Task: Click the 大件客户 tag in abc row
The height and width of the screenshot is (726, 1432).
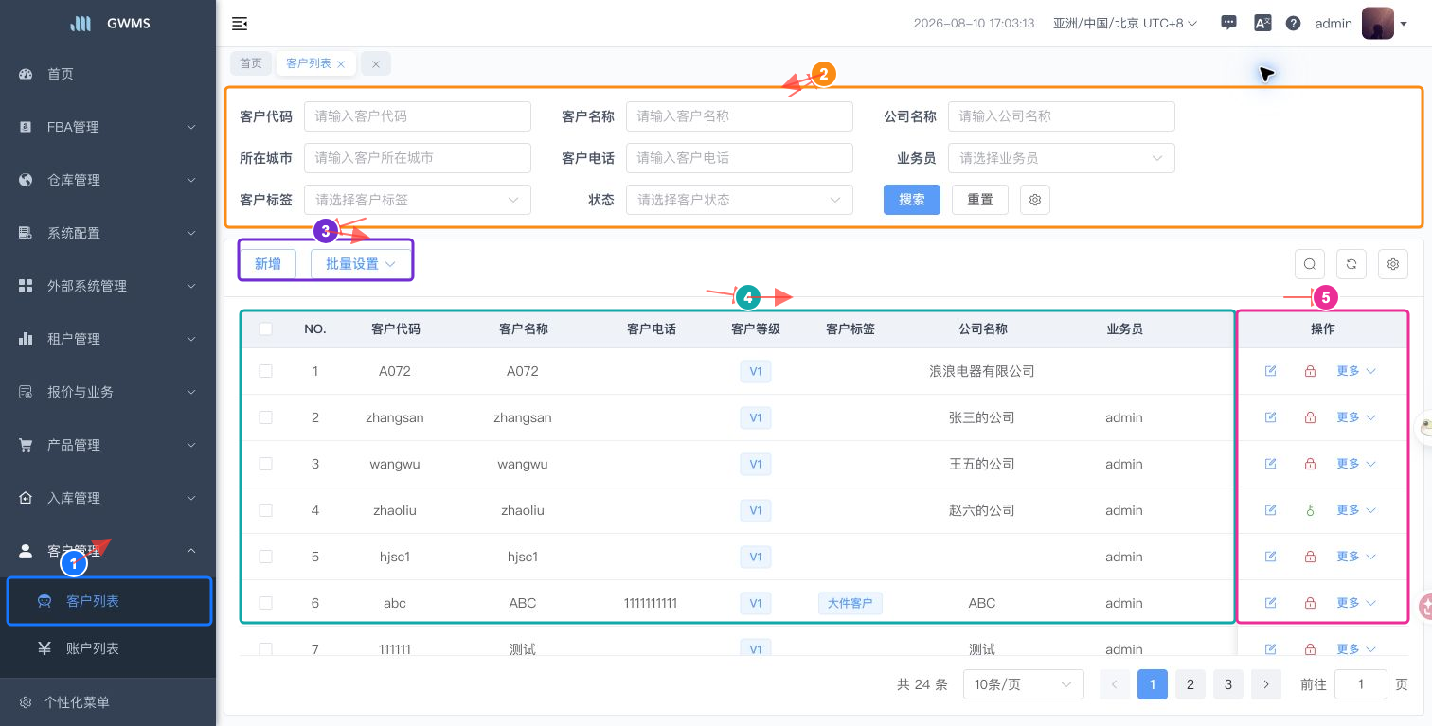Action: pyautogui.click(x=850, y=603)
